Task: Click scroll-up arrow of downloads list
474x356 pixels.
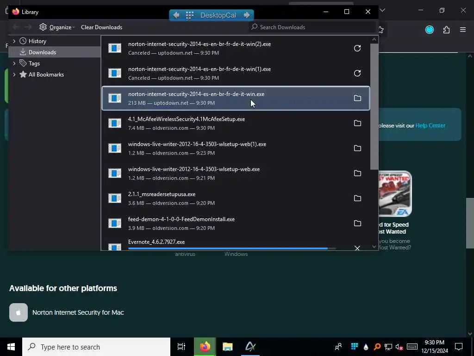Action: [374, 39]
